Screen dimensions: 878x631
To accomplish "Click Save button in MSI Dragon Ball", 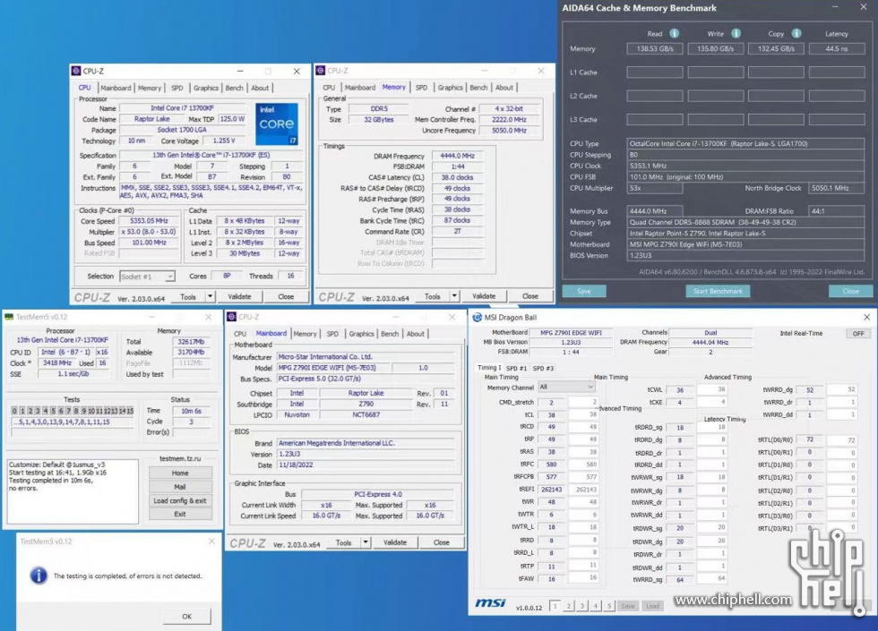I will pos(628,606).
